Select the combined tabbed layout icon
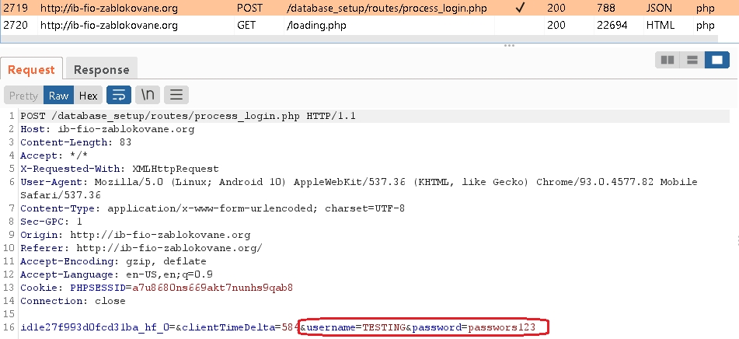Image resolution: width=739 pixels, height=339 pixels. click(717, 60)
